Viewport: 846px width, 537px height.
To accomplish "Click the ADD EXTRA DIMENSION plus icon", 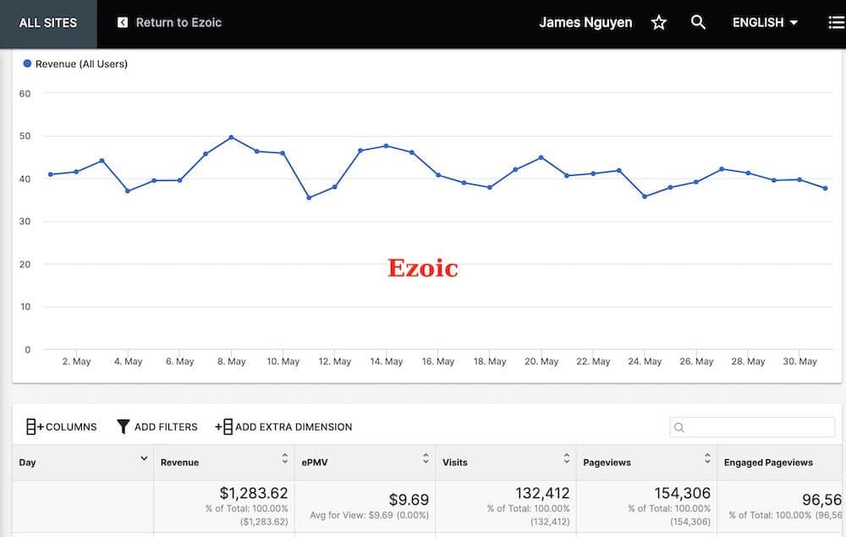I will (x=224, y=426).
